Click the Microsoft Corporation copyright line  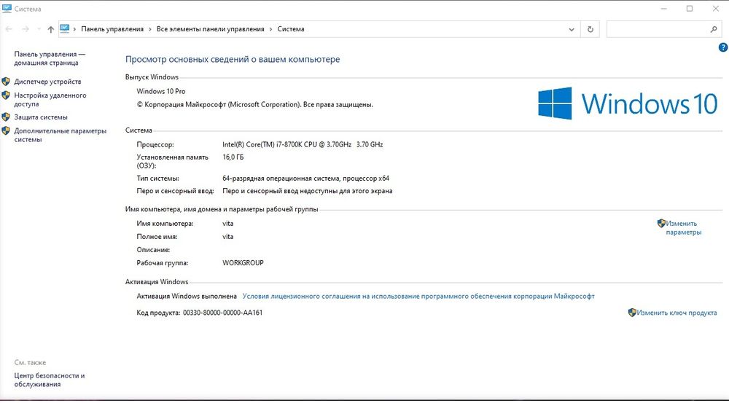click(x=254, y=105)
